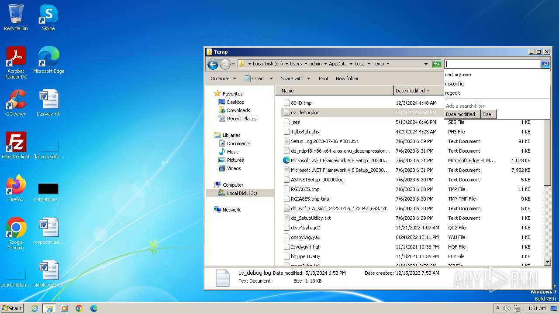Image resolution: width=559 pixels, height=314 pixels.
Task: Select file 804D.tmp
Action: (301, 103)
